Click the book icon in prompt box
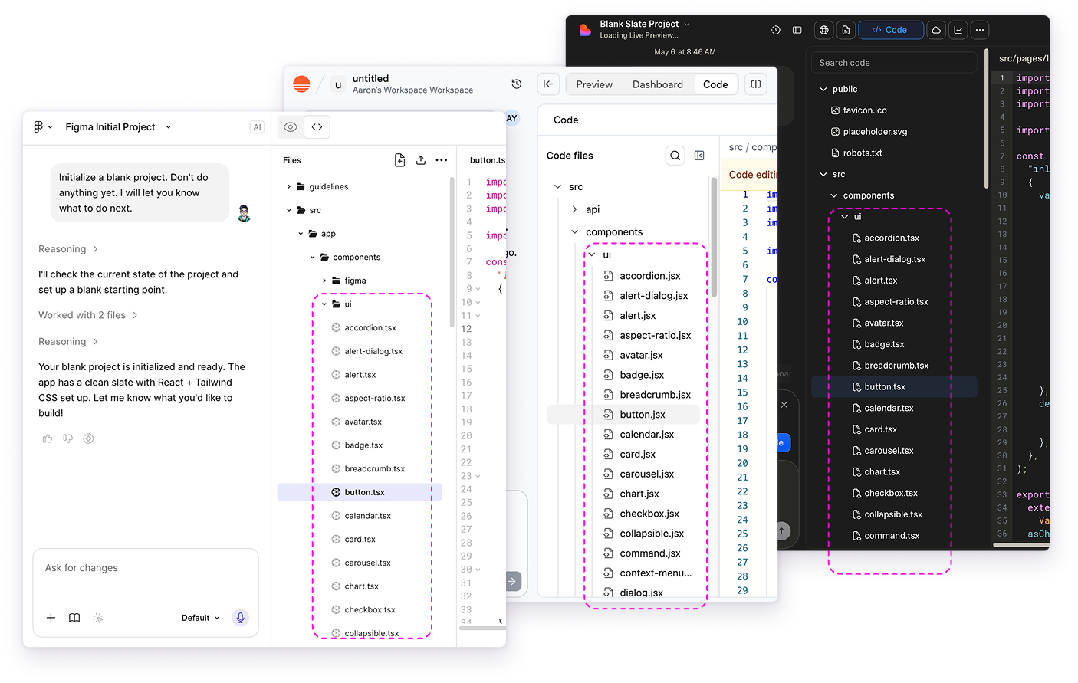 click(x=74, y=618)
